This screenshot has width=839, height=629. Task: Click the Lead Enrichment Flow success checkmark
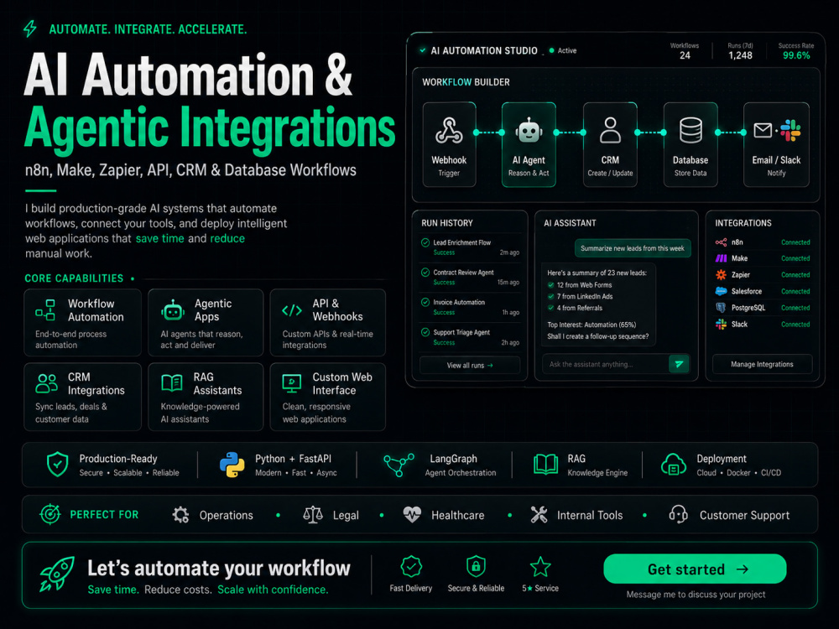click(425, 242)
